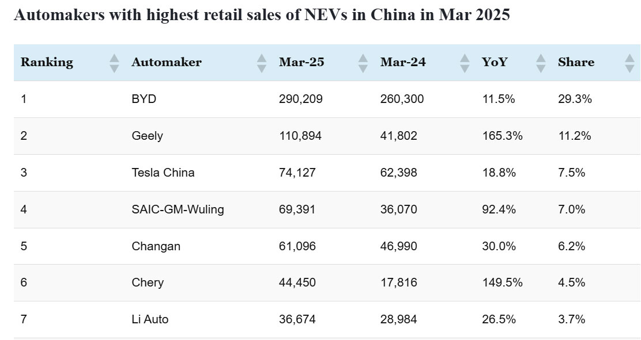Click the Ranking column header label
Screen dimensions: 641x340
[x=47, y=62]
